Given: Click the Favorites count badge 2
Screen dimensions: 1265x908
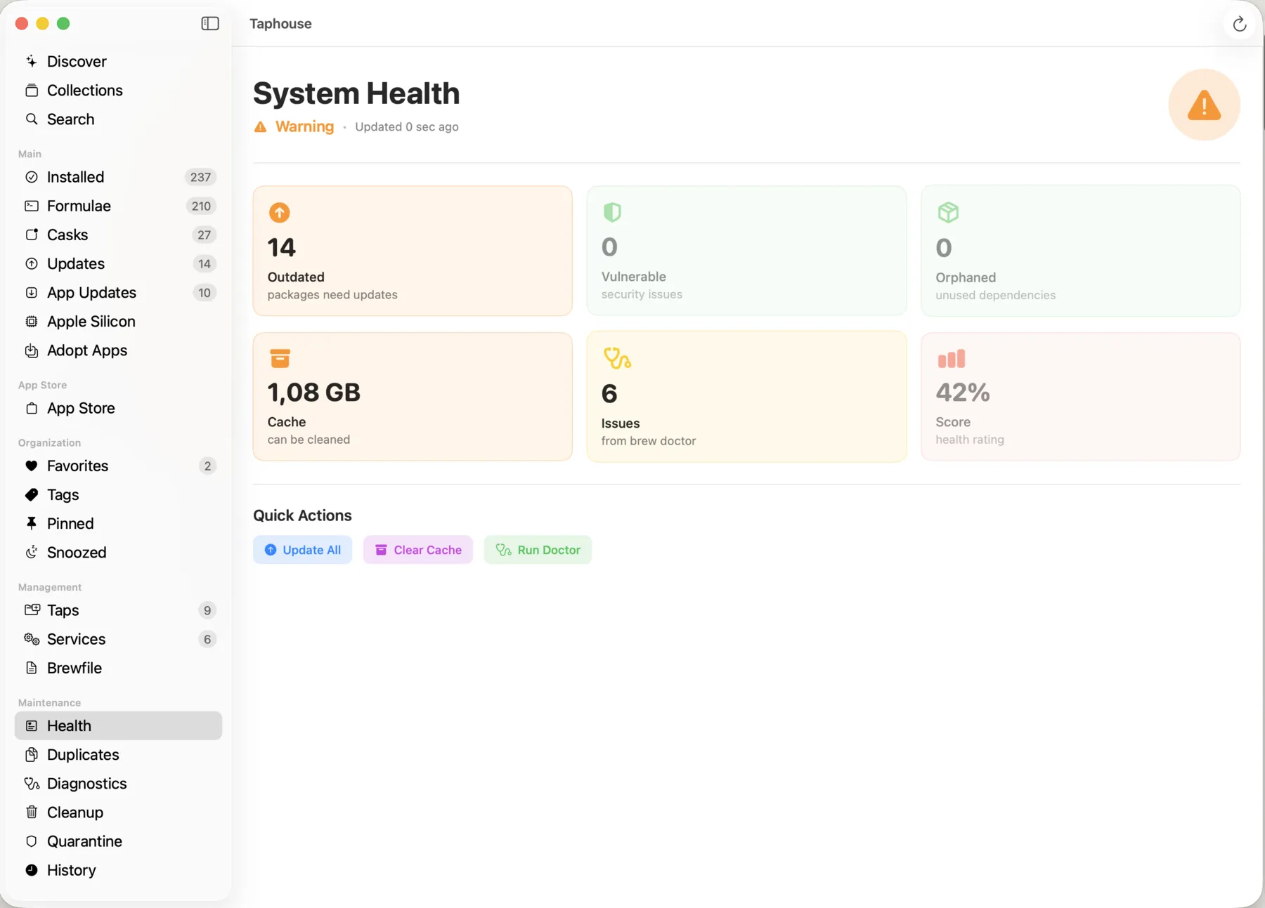Looking at the screenshot, I should (x=207, y=466).
